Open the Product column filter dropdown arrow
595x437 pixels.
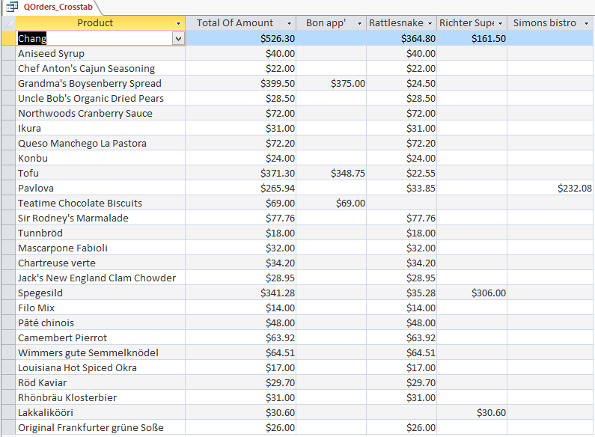(177, 23)
